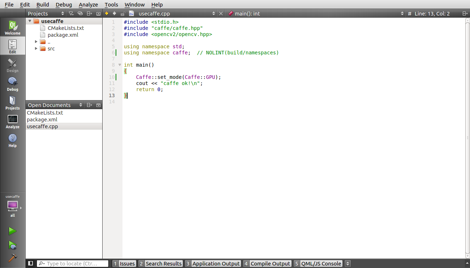Toggle the file write-lock icon
Screen dimensions: 470x268
pyautogui.click(x=123, y=13)
